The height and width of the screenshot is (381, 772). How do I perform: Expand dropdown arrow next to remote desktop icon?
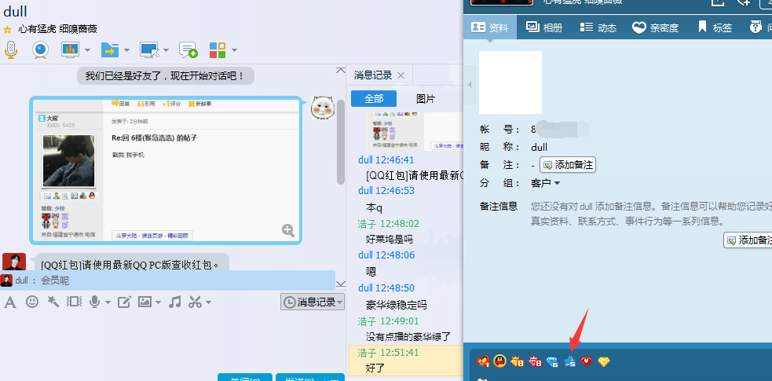click(166, 50)
